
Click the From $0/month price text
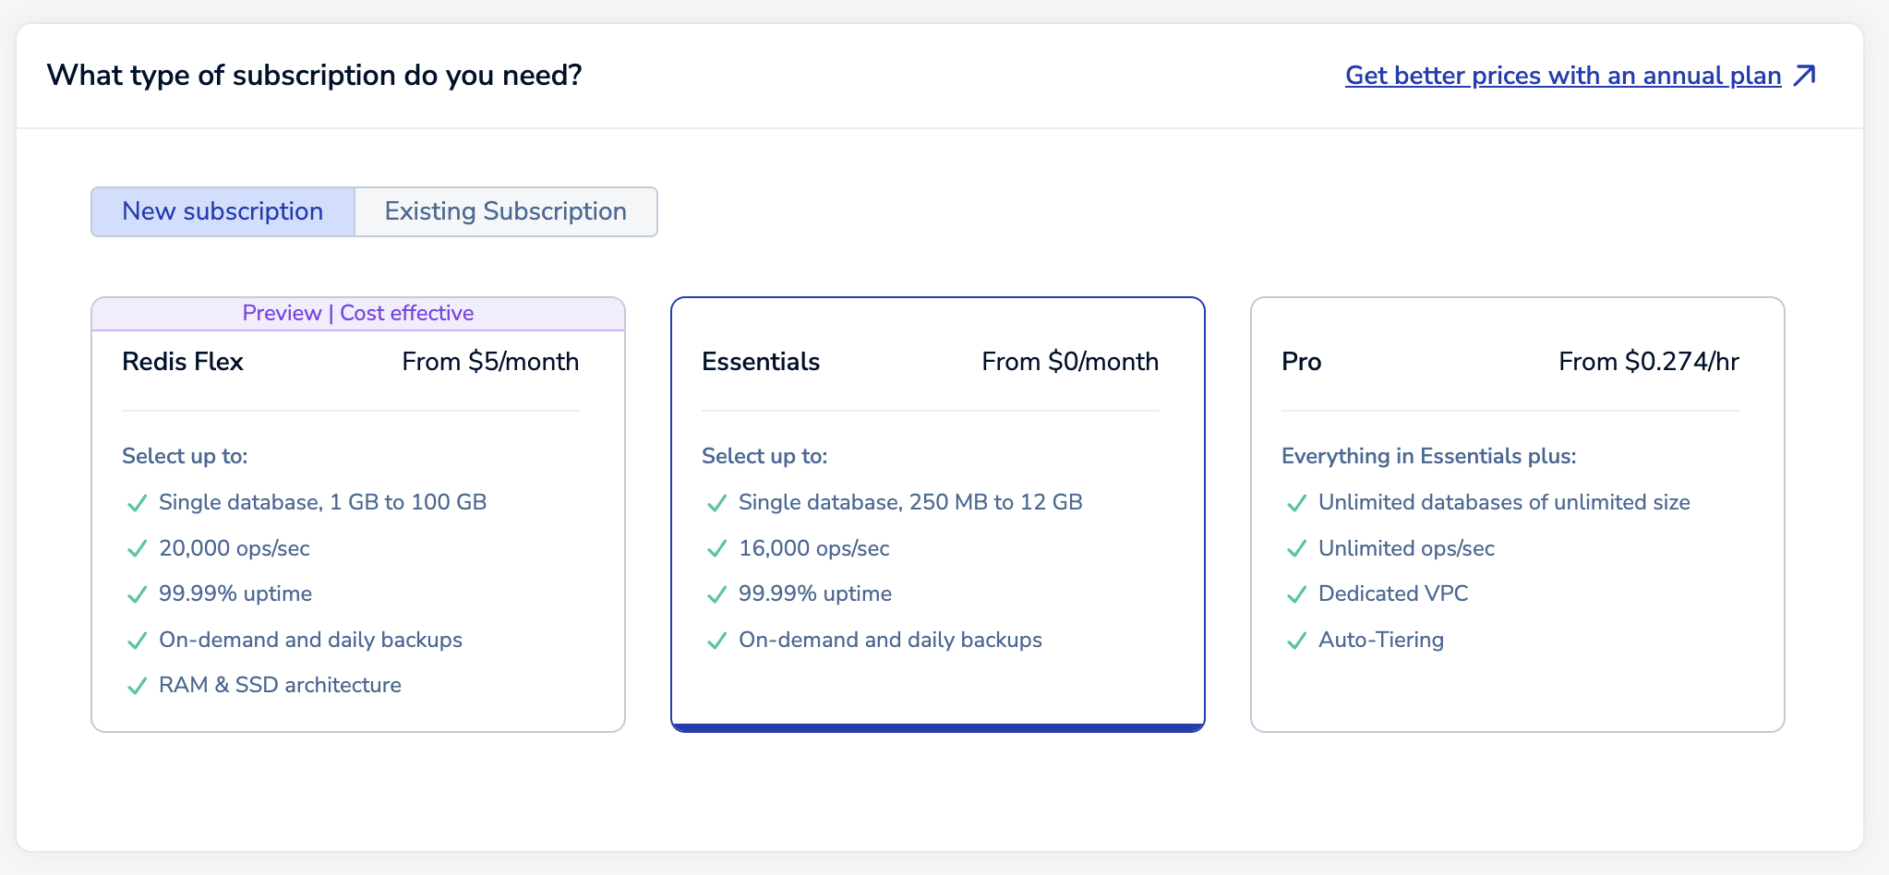click(x=1070, y=362)
